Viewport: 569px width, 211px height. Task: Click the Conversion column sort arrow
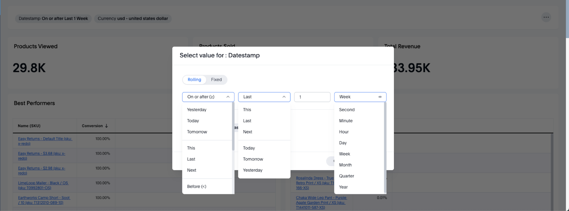click(106, 126)
